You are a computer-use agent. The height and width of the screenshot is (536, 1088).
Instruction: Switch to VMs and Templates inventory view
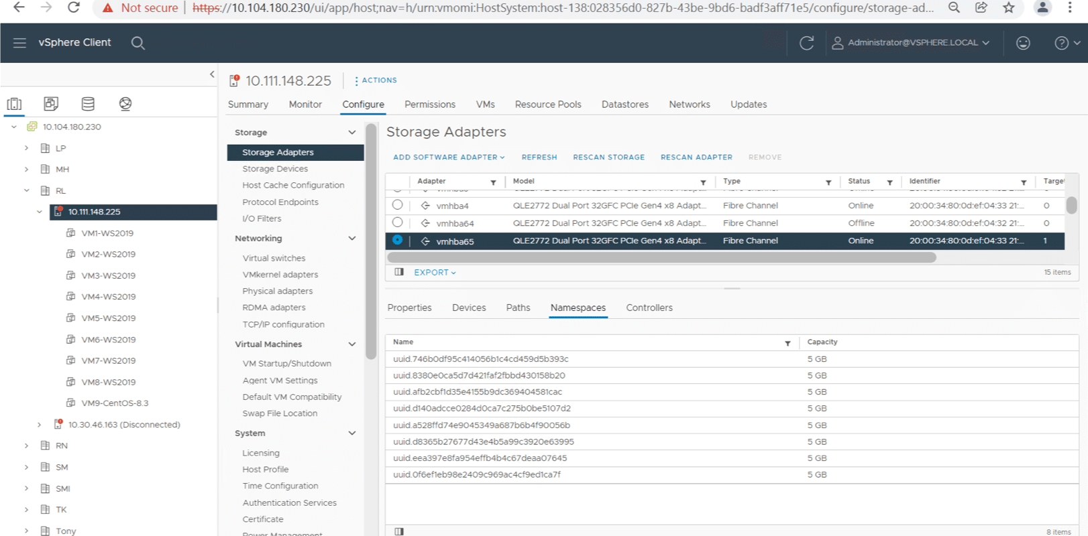coord(51,104)
